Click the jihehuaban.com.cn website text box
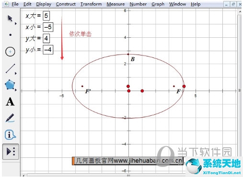Viewport: 243px width, 177px height. (x=128, y=161)
